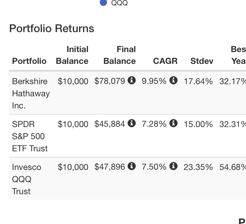Click info icon beside $47,896 final balance

pyautogui.click(x=132, y=166)
